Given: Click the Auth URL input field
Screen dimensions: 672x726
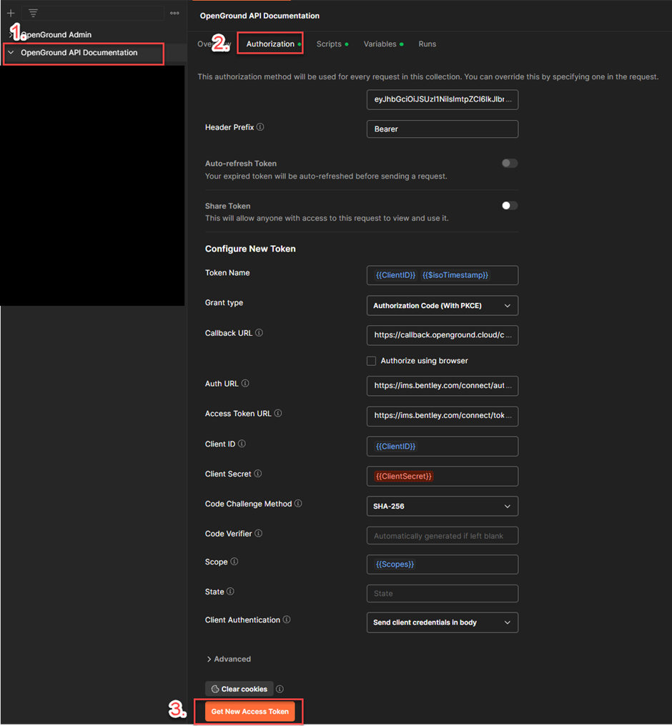Looking at the screenshot, I should click(443, 386).
